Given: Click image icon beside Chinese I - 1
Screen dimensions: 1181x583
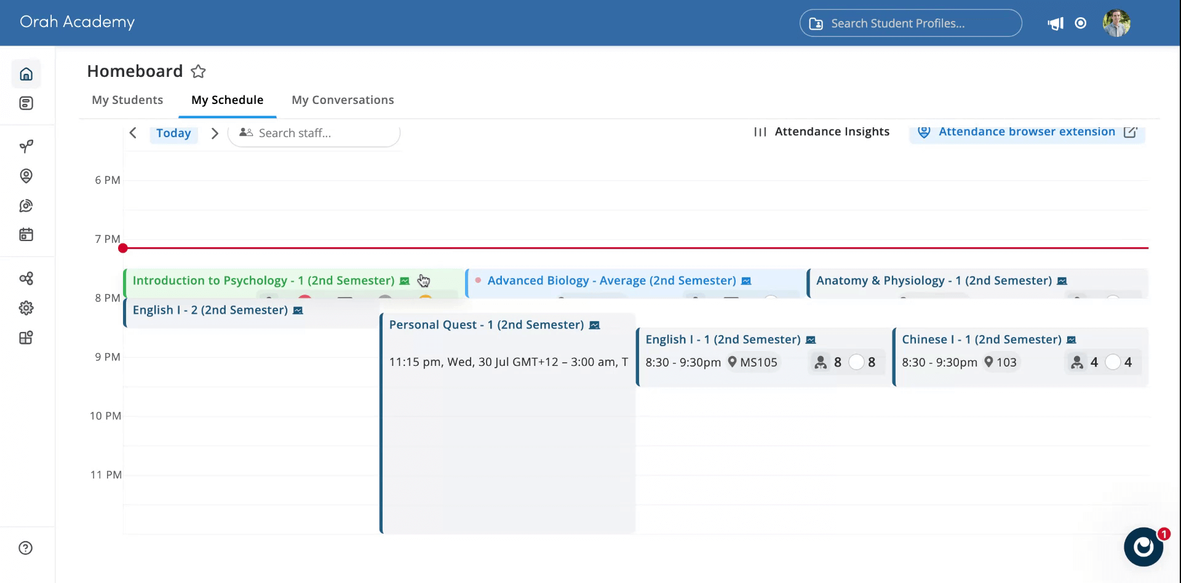Looking at the screenshot, I should [x=1072, y=340].
